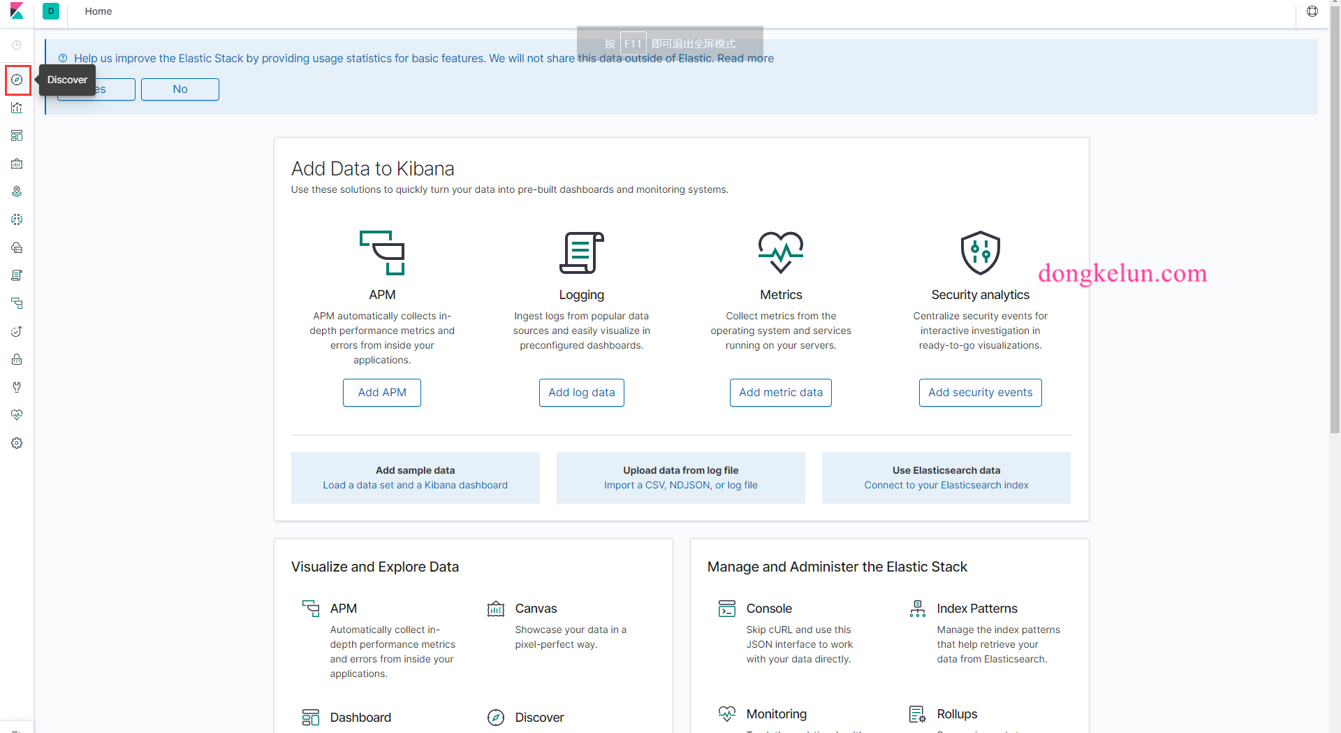Click the APM icon in Visualize section
Viewport: 1341px width, 733px height.
tap(311, 609)
